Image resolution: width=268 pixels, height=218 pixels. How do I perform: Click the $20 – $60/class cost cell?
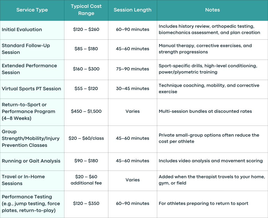[86, 139]
